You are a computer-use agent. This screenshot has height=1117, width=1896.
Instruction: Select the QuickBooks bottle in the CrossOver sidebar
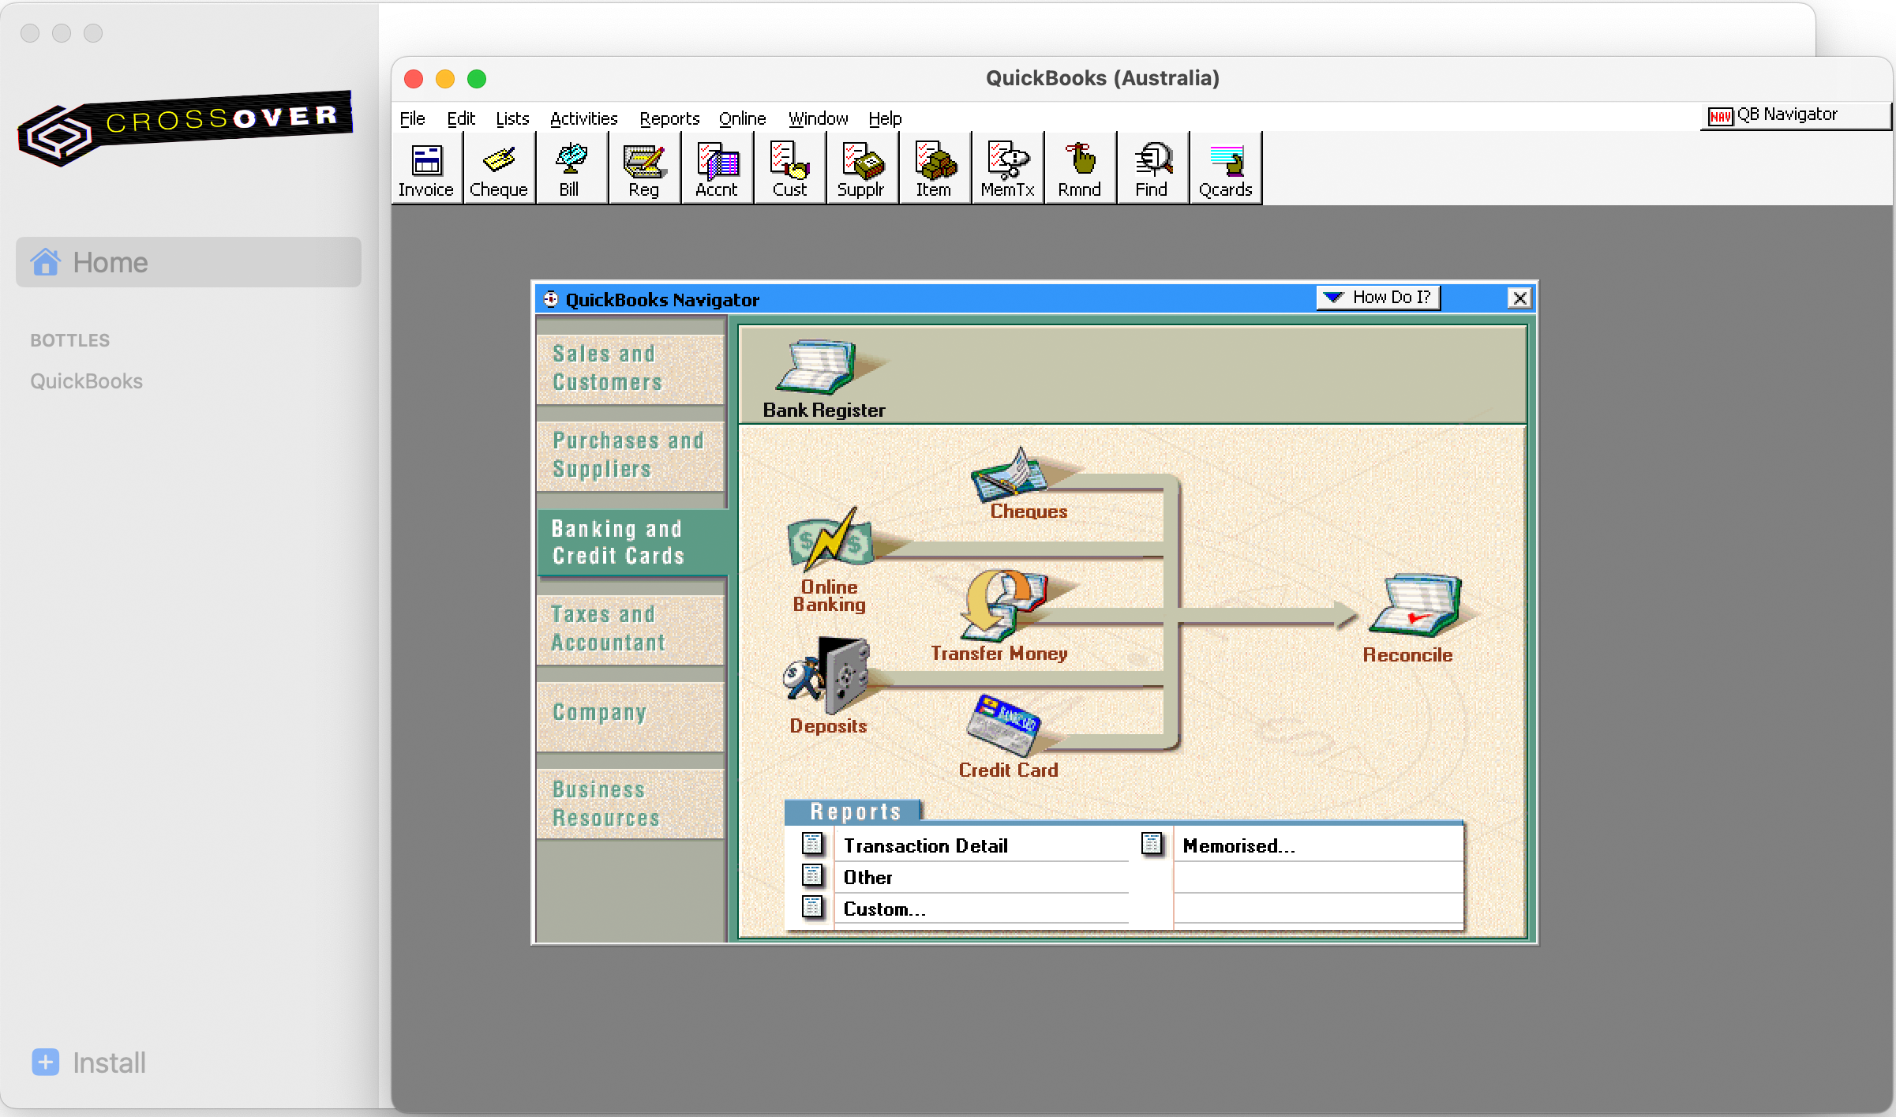87,381
